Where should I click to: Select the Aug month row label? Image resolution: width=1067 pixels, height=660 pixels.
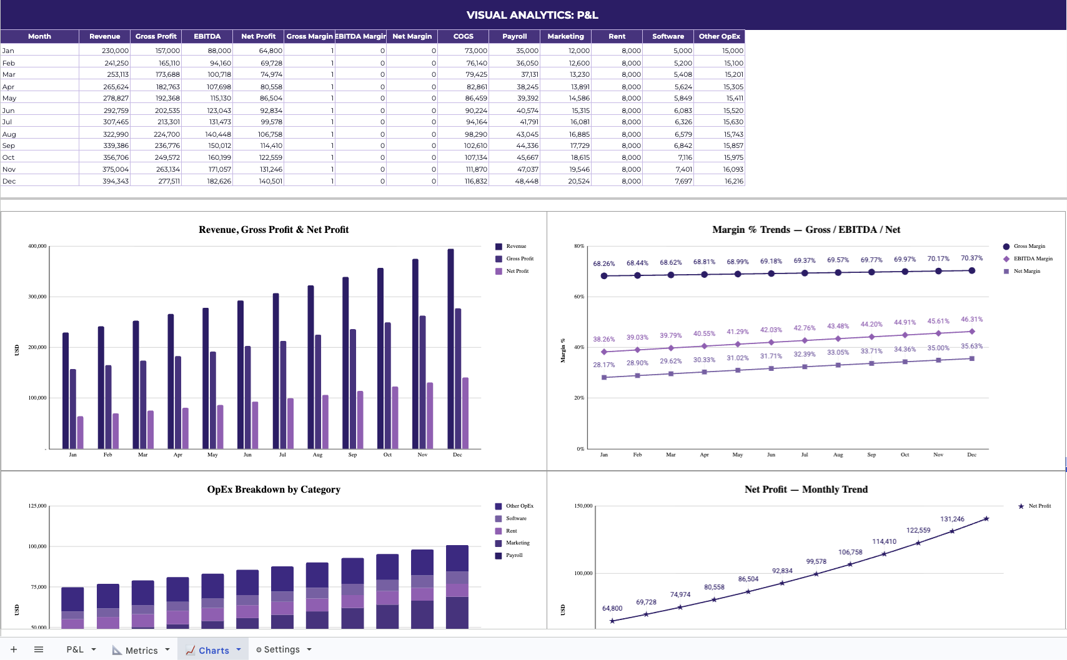click(x=39, y=134)
